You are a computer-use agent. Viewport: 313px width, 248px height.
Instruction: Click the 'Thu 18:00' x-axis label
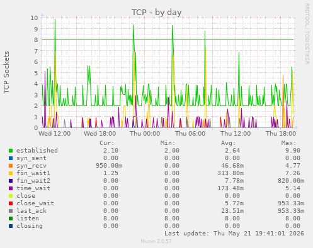(281, 134)
